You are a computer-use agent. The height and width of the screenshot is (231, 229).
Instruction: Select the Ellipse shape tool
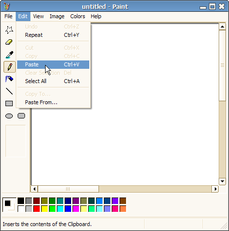[x=9, y=116]
